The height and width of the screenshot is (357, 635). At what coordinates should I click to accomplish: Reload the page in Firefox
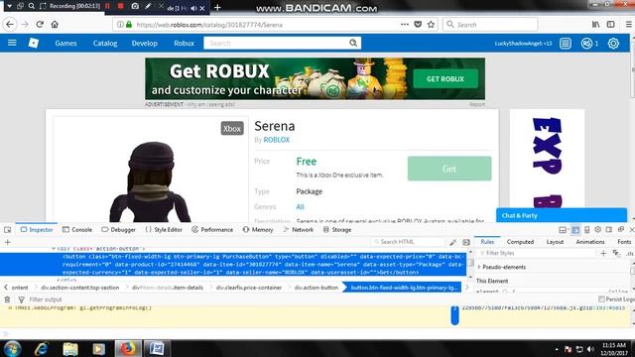[x=40, y=24]
